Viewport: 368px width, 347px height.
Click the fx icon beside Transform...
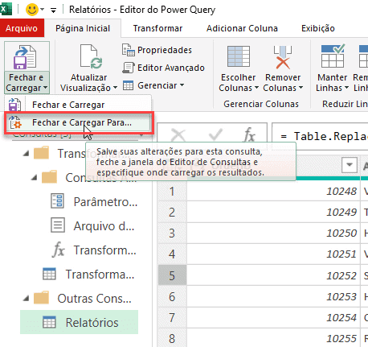coord(59,250)
